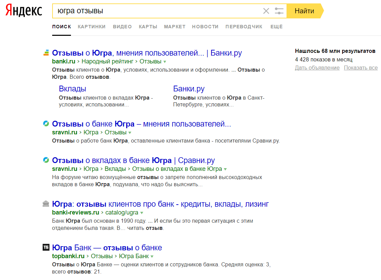The height and width of the screenshot is (280, 381).
Task: Open the Карты tab
Action: 148,27
